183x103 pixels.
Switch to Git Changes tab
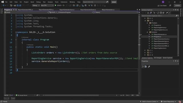158,58
